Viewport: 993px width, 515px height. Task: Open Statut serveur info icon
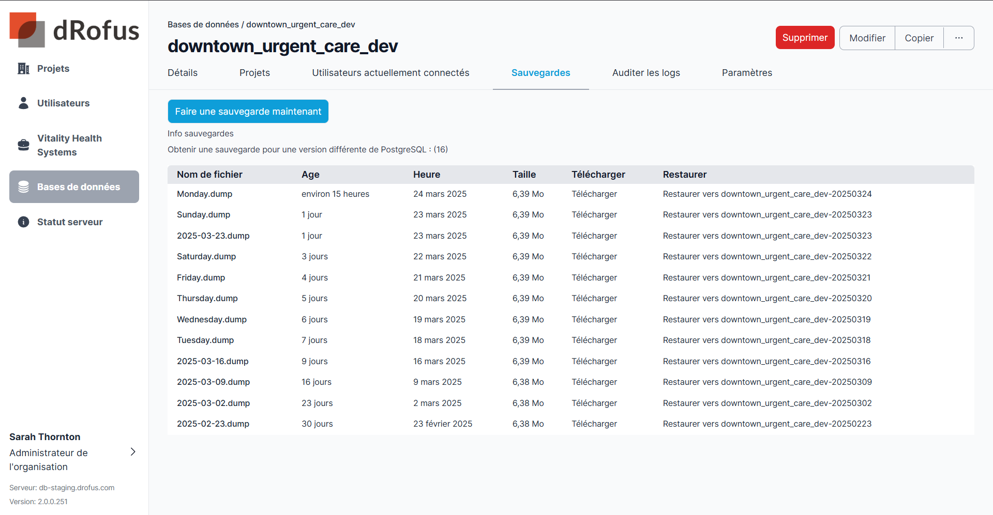click(23, 222)
